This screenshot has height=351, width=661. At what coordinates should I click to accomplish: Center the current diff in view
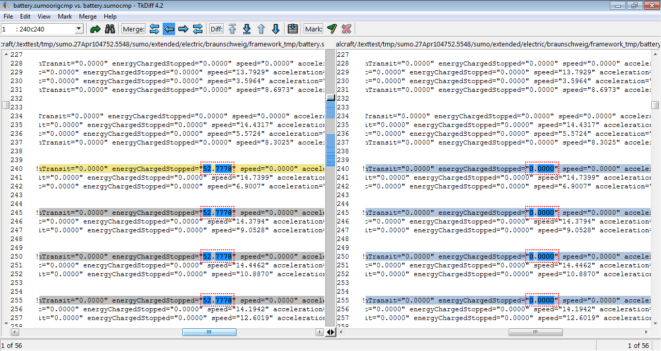click(x=293, y=29)
